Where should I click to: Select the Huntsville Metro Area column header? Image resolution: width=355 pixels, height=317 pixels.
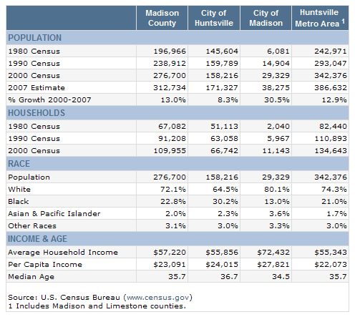[x=320, y=18]
